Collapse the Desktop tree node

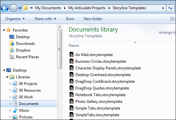tap(4, 70)
